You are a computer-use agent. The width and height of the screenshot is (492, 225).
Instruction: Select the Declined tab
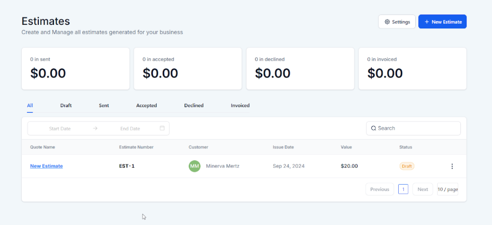pos(193,106)
